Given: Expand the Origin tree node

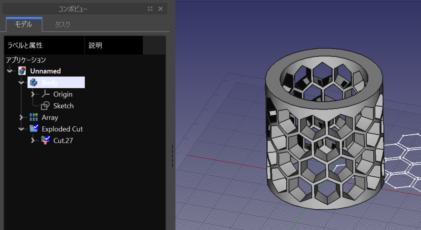Looking at the screenshot, I should (x=33, y=94).
